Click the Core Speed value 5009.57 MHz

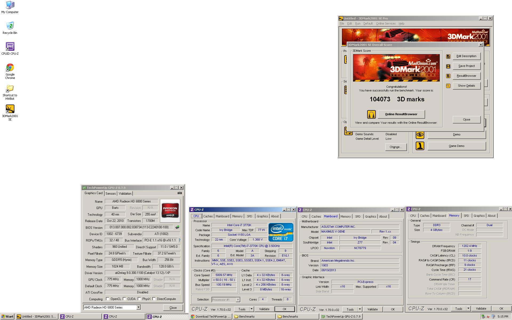tap(224, 275)
